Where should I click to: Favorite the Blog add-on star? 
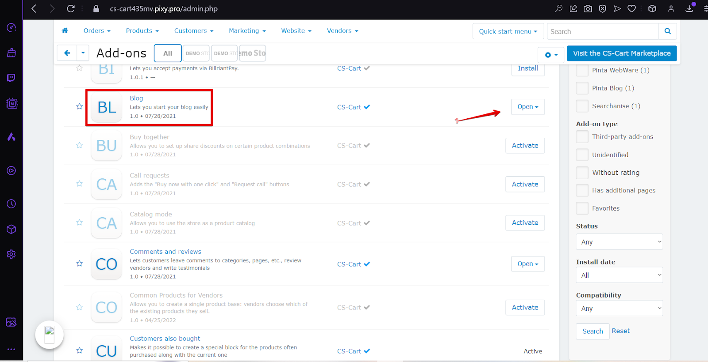coord(80,106)
